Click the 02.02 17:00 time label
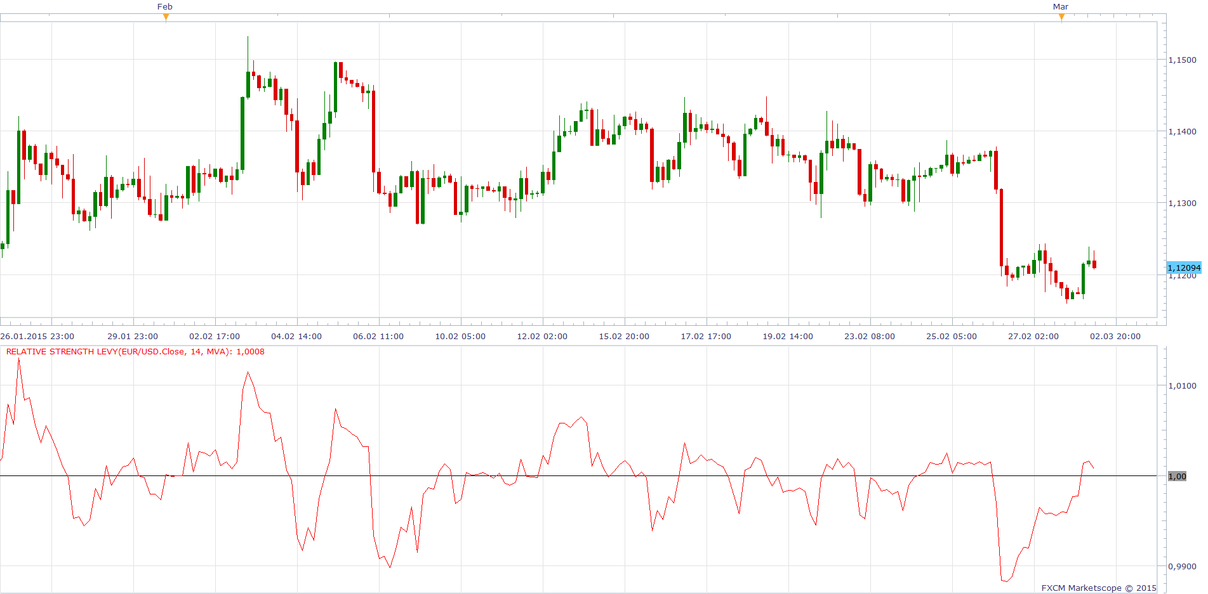 tap(215, 337)
